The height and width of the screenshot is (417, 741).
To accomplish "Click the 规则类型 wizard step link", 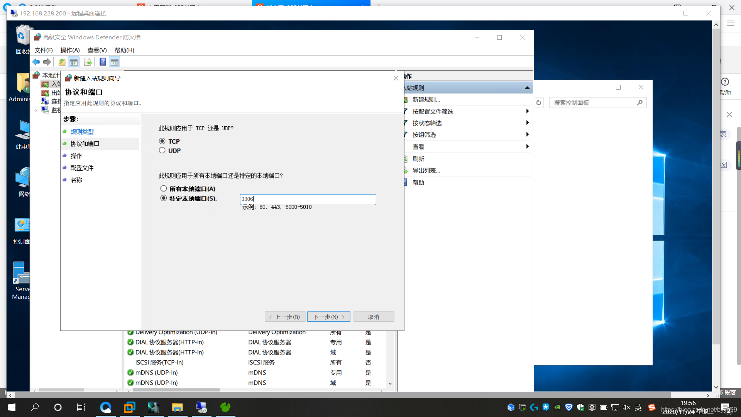I will click(82, 132).
